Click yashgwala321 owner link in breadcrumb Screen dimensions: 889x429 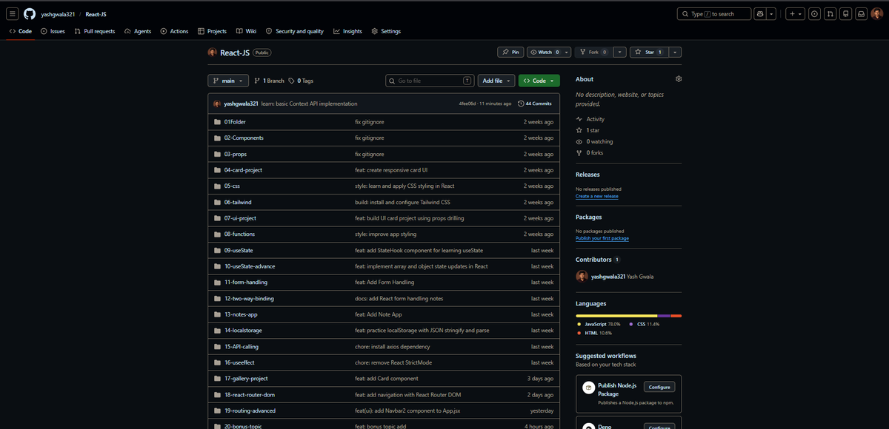pos(56,14)
